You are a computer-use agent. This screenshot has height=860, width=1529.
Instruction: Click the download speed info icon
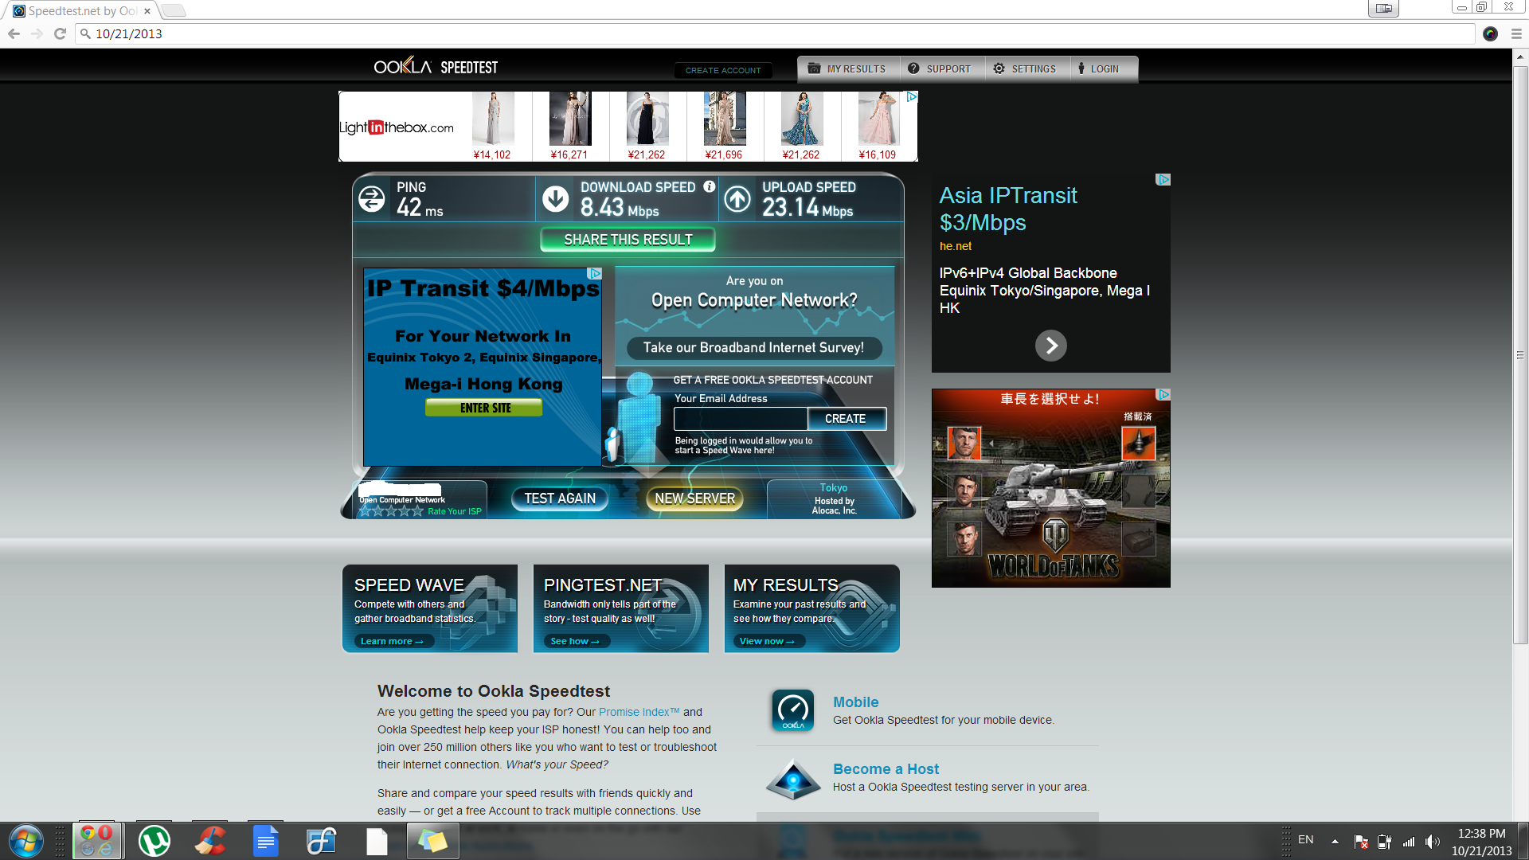[709, 186]
